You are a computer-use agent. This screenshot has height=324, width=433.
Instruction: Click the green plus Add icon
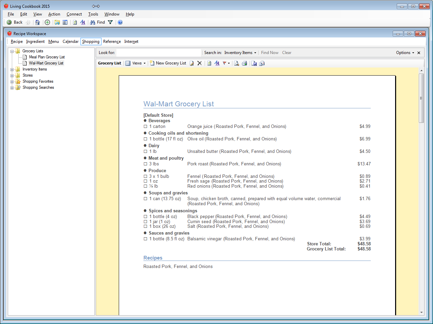pos(47,22)
